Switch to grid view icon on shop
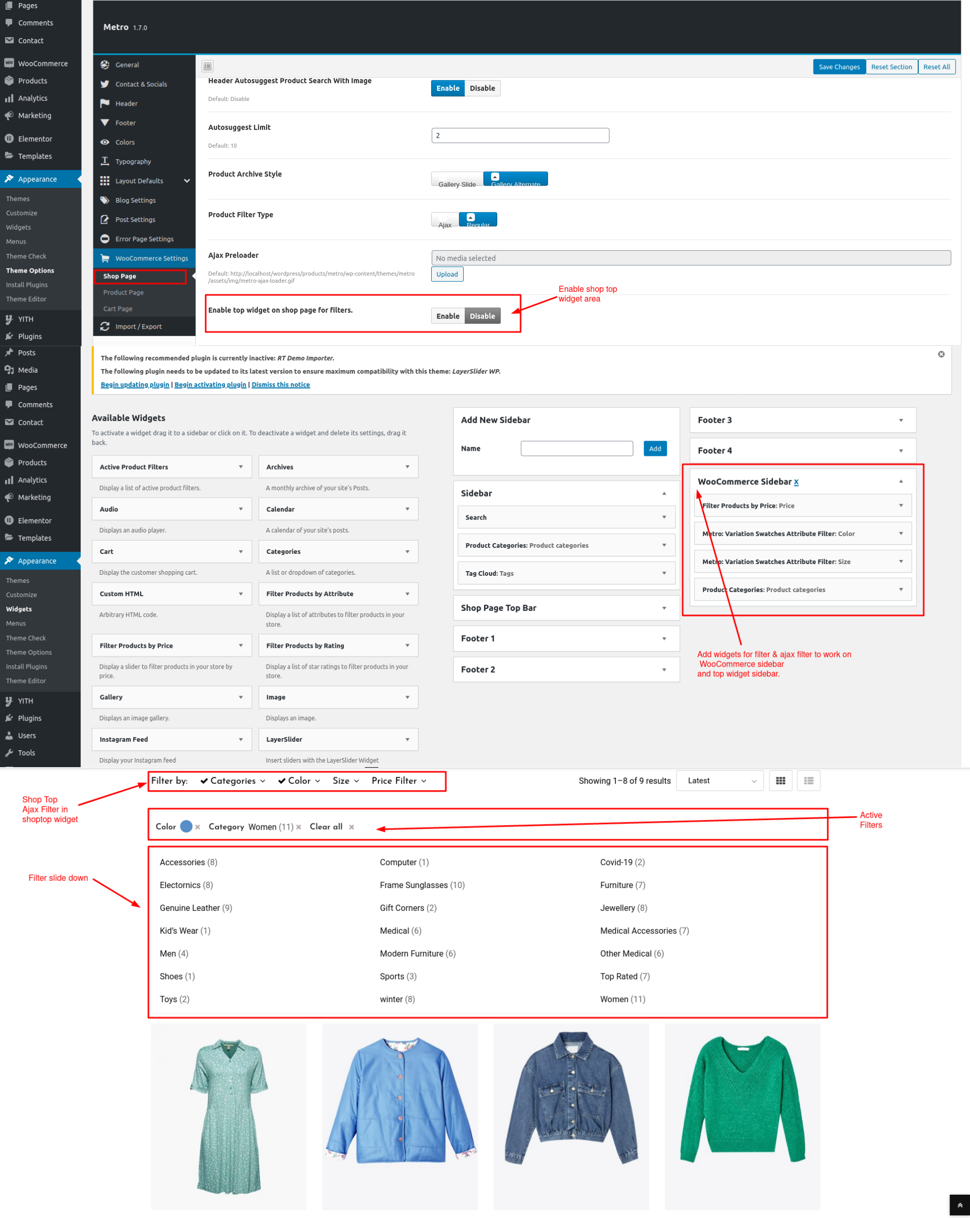The image size is (970, 1218). point(781,781)
